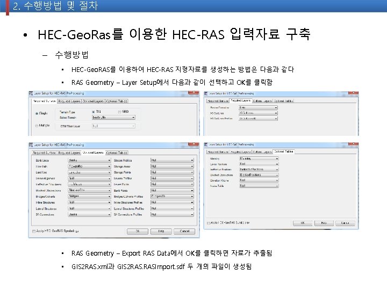
Task: Open the SA Connections Profiles dropdown
Action: tap(172, 214)
